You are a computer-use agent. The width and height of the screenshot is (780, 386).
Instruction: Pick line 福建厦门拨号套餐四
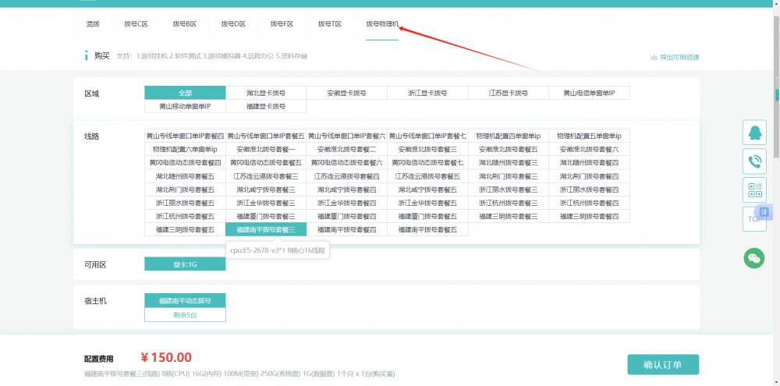point(347,216)
